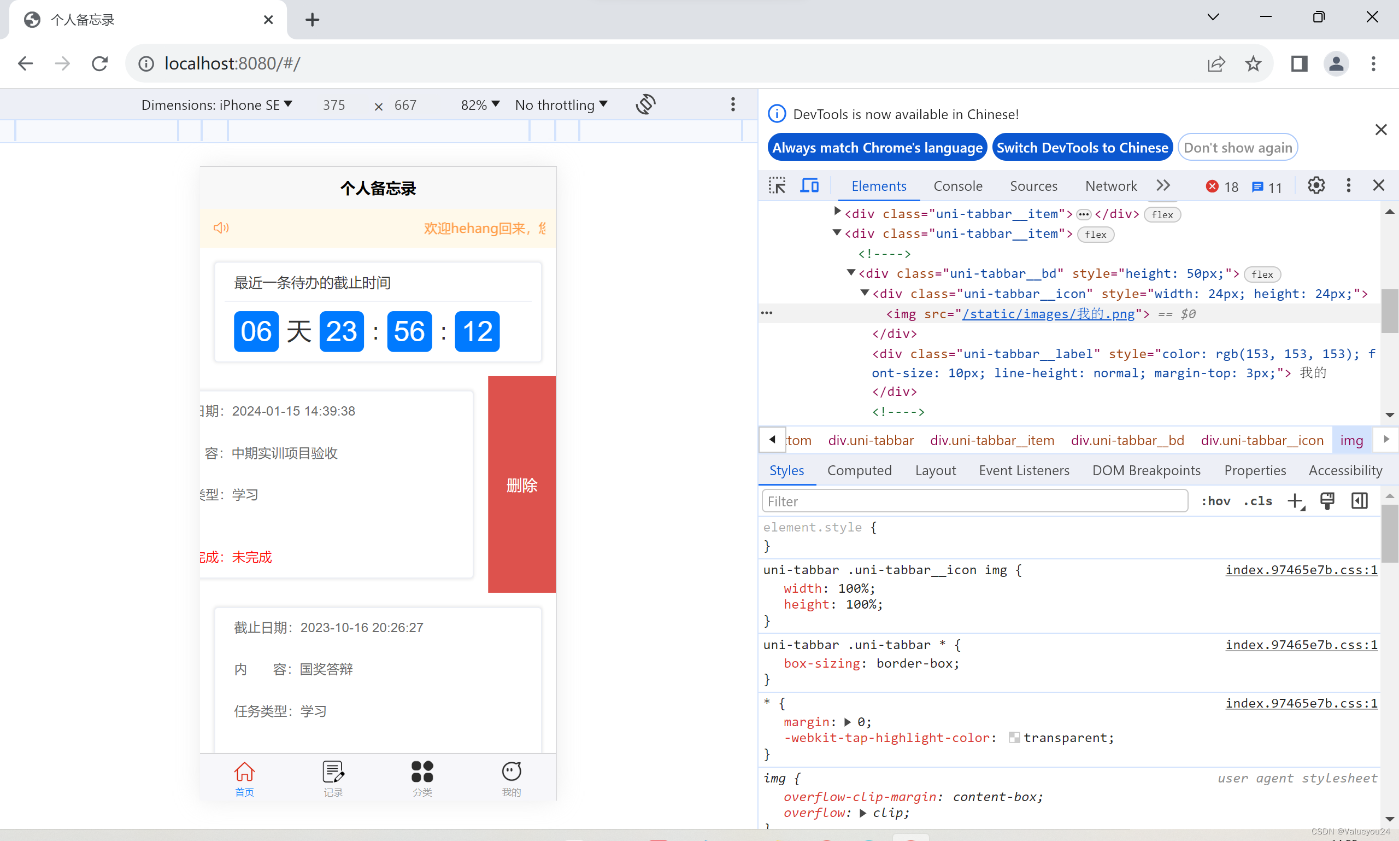
Task: Click the height field showing 667
Action: click(405, 105)
